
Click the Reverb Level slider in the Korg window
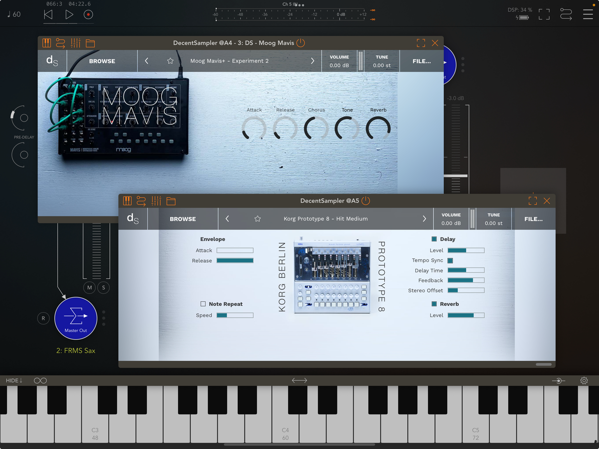466,315
